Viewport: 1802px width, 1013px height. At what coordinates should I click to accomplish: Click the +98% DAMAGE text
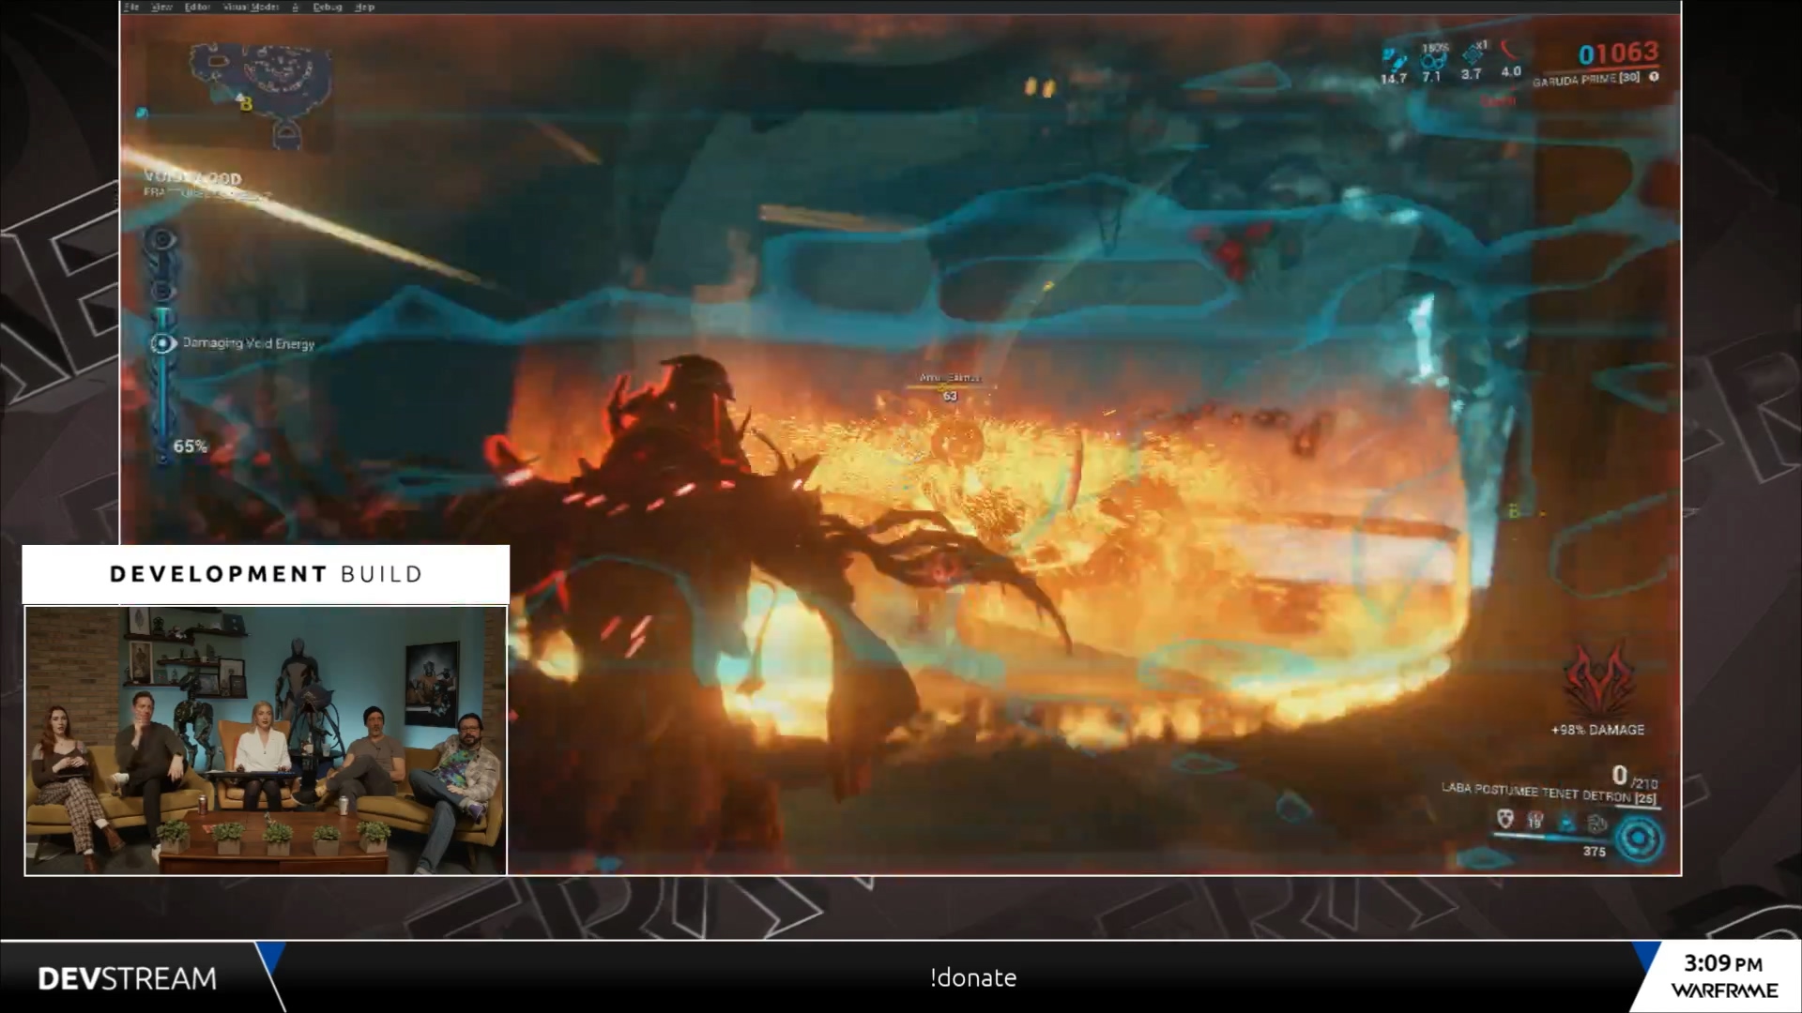[1597, 730]
